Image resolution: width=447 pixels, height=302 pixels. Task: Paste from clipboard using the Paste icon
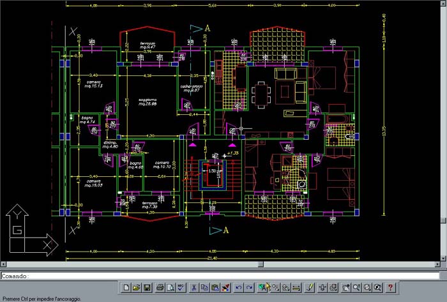pyautogui.click(x=215, y=287)
